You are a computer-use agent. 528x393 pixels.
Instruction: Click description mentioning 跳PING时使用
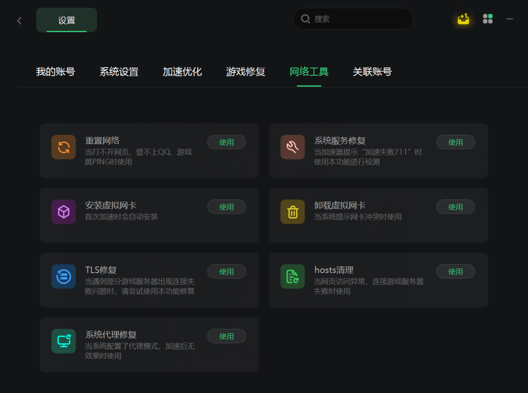138,157
